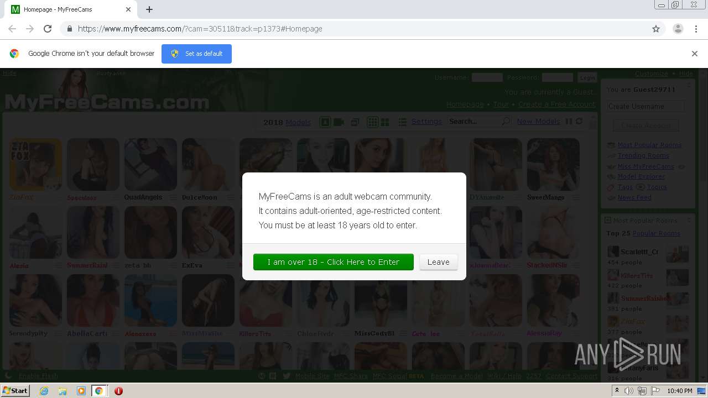Click 'I am over 18 - Click Here to Enter'
The height and width of the screenshot is (398, 708).
(x=333, y=262)
